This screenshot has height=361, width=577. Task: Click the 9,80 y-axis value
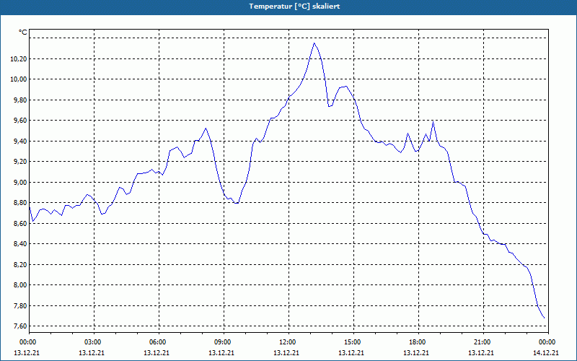tap(22, 100)
